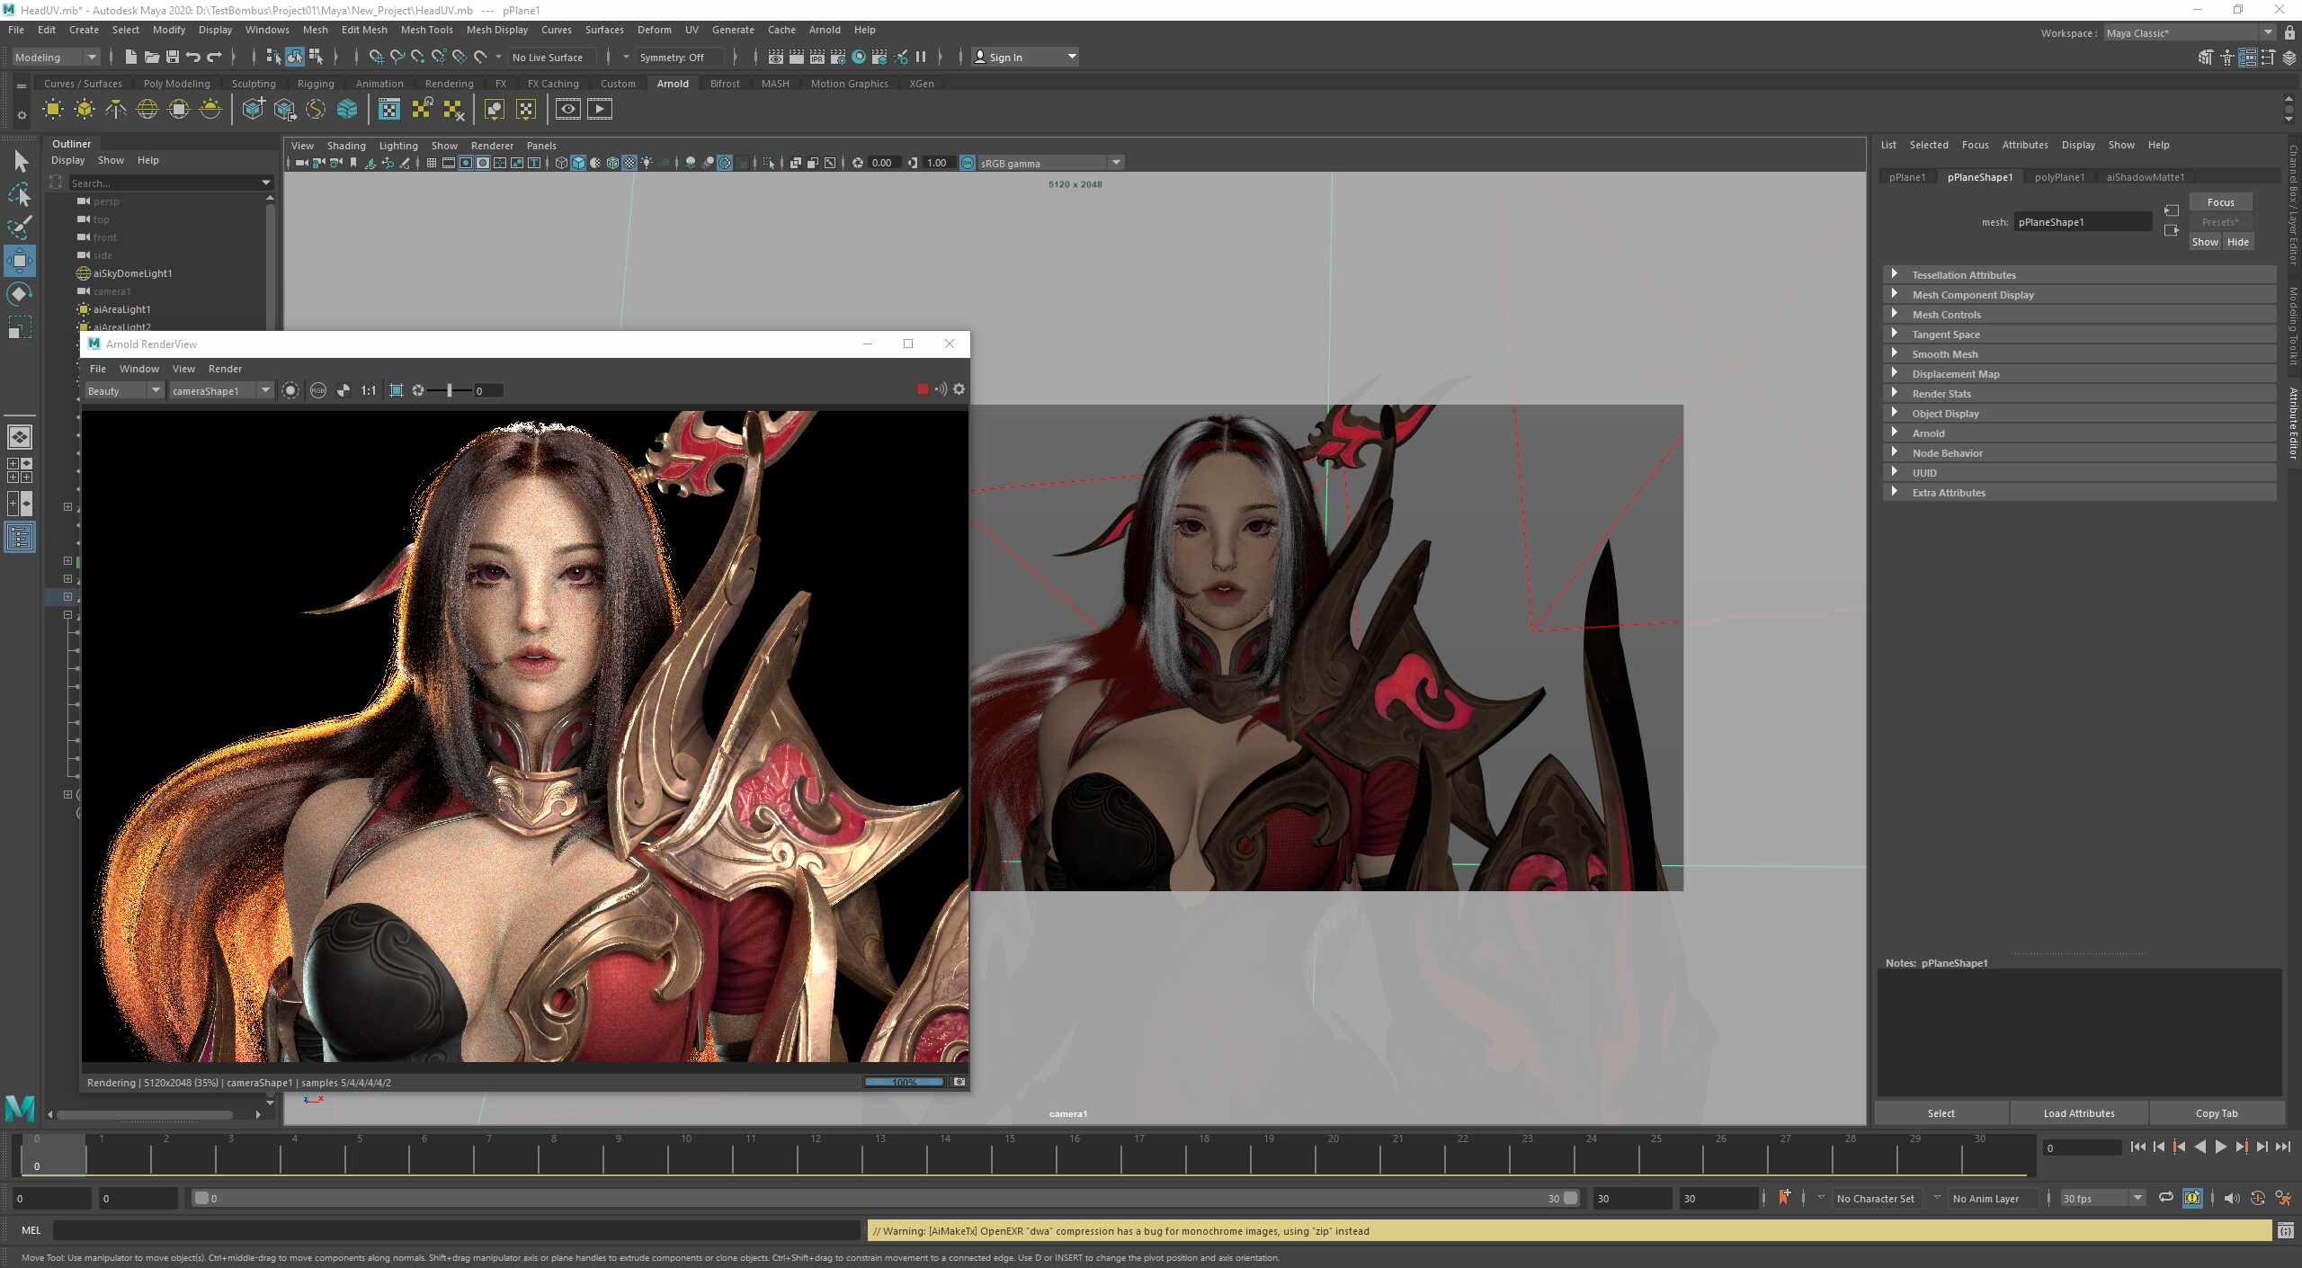Select the Move tool in toolbox
The height and width of the screenshot is (1268, 2302).
point(19,261)
